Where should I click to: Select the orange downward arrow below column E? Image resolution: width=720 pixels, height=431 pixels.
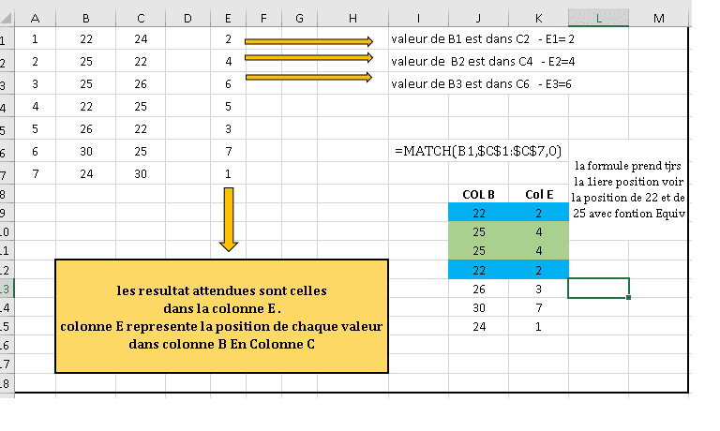coord(228,219)
